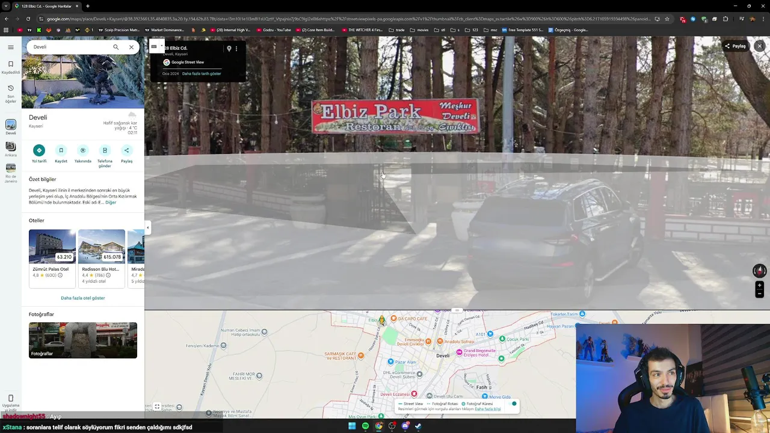Viewport: 770px width, 433px height.
Task: Click Paylaş share button on Street View
Action: coord(735,46)
